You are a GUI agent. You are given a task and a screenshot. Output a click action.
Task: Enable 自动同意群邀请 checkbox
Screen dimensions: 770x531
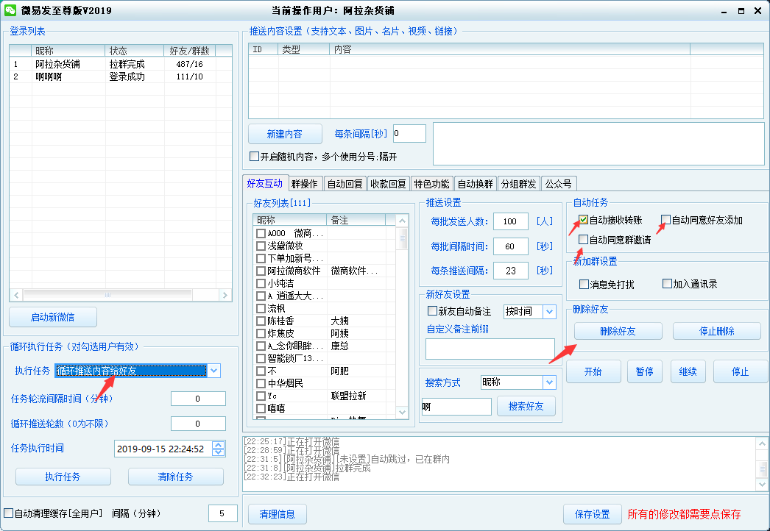coord(584,240)
